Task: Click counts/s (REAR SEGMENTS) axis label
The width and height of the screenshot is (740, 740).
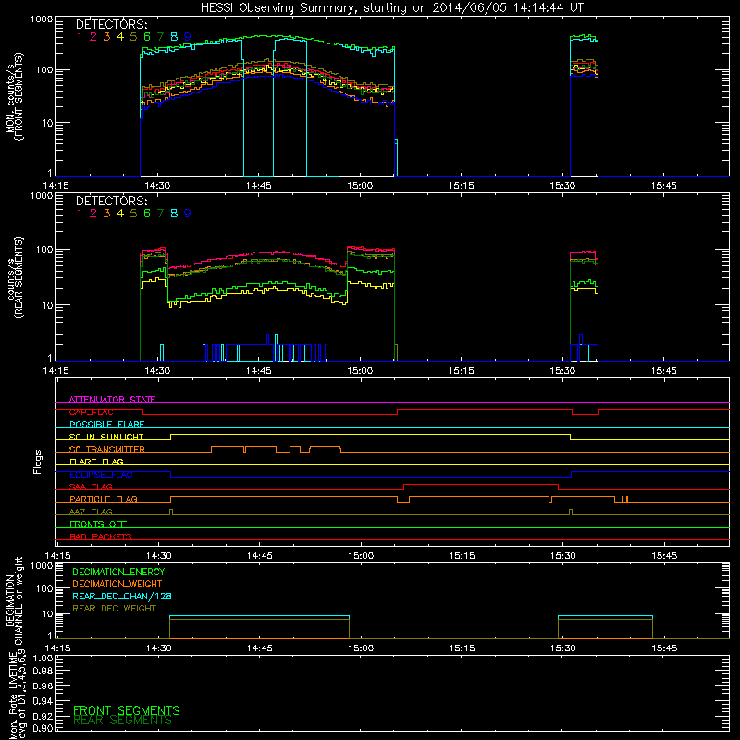Action: (x=15, y=277)
